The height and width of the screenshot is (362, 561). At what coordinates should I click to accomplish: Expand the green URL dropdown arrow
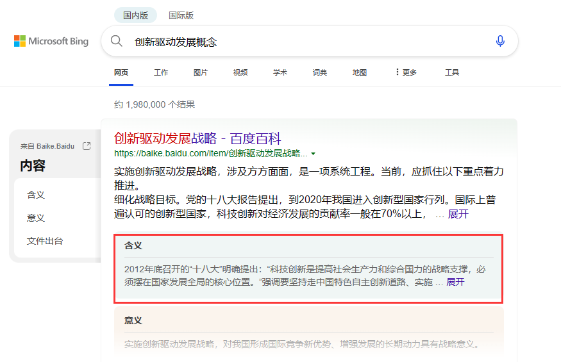coord(313,154)
